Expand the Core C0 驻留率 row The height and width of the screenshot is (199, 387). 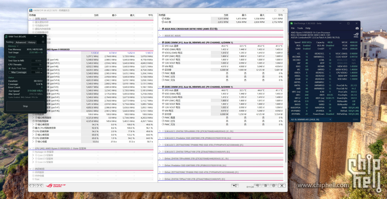click(34, 155)
